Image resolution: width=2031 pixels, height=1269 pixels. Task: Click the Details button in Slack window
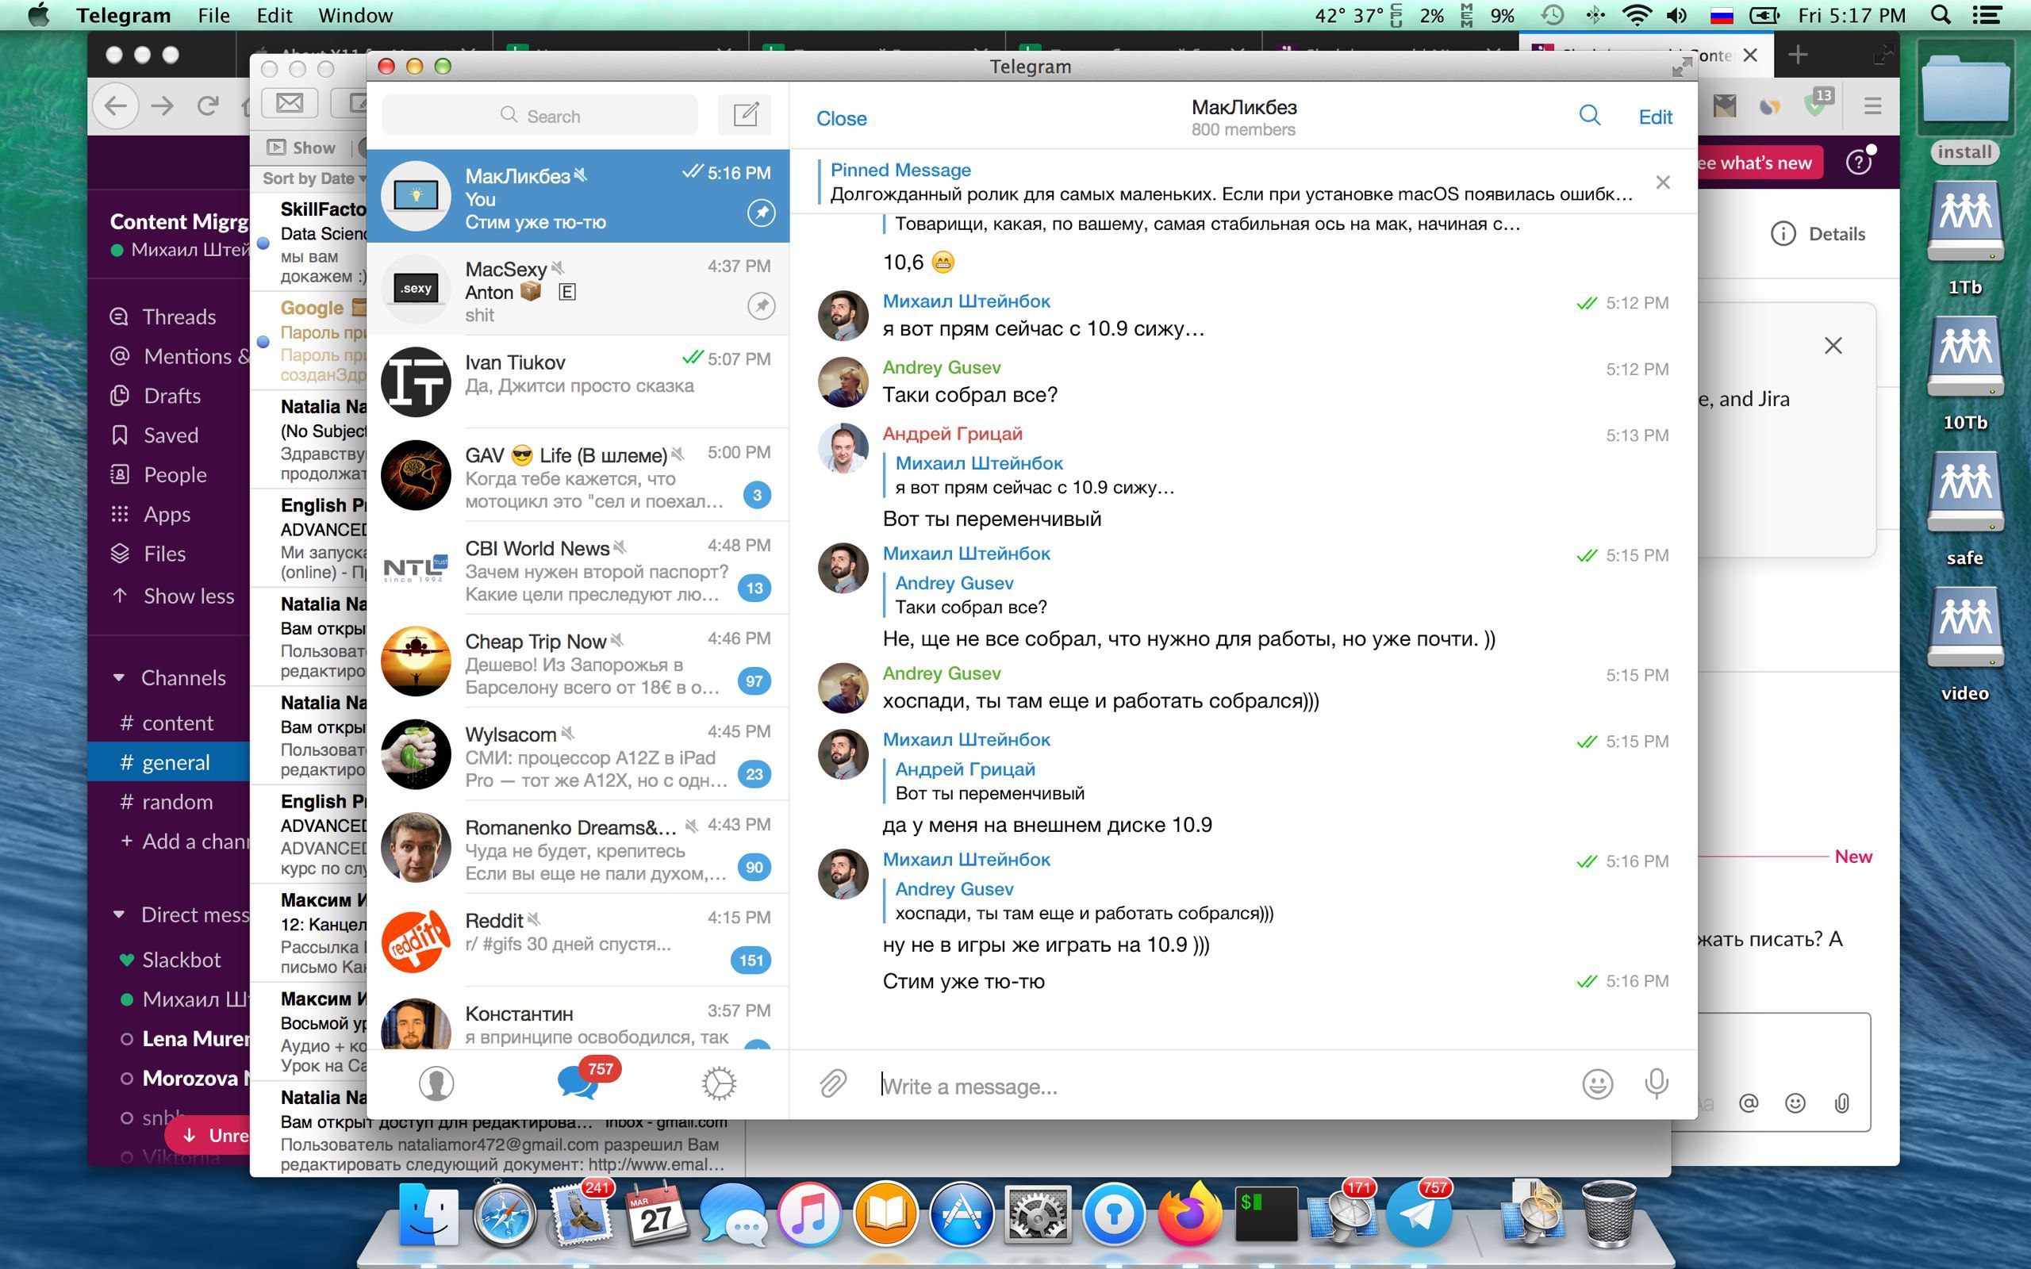(1818, 233)
